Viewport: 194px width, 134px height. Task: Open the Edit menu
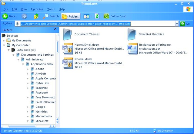15,9
